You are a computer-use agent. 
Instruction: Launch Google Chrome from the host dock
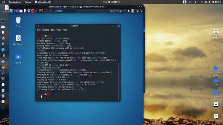pos(3,67)
